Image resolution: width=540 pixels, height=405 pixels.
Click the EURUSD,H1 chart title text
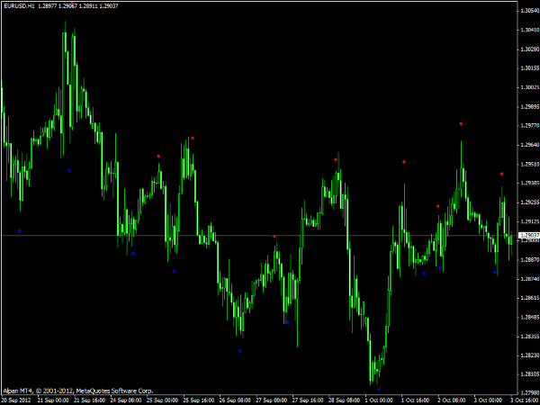pyautogui.click(x=19, y=6)
